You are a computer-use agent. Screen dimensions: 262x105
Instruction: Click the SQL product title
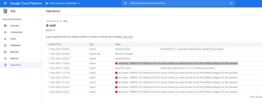point(13,11)
